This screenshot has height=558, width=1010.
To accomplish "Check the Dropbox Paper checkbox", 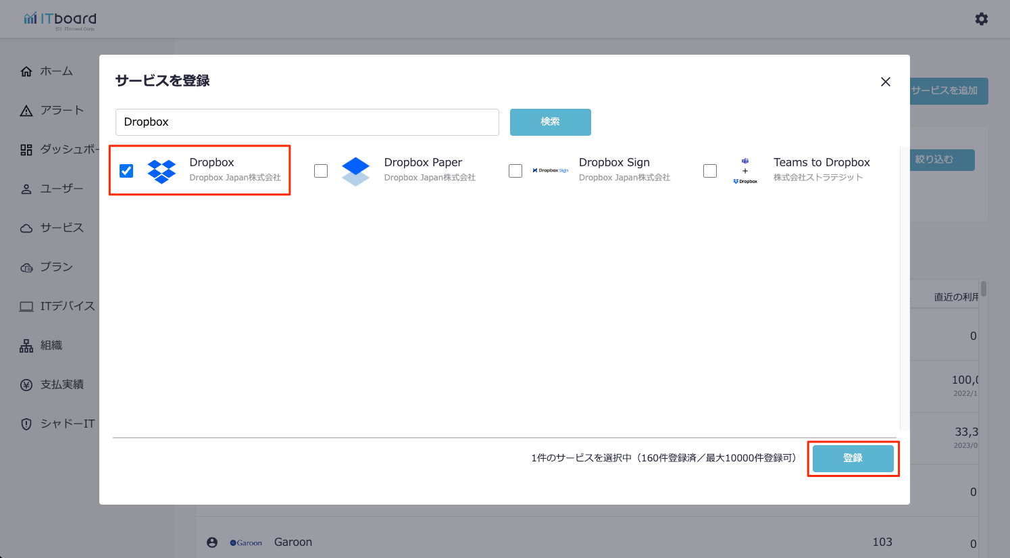I will tap(321, 171).
